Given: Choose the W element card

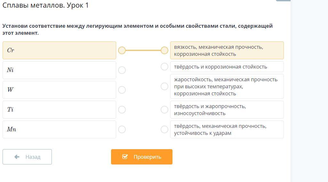Looking at the screenshot, I should click(59, 90).
